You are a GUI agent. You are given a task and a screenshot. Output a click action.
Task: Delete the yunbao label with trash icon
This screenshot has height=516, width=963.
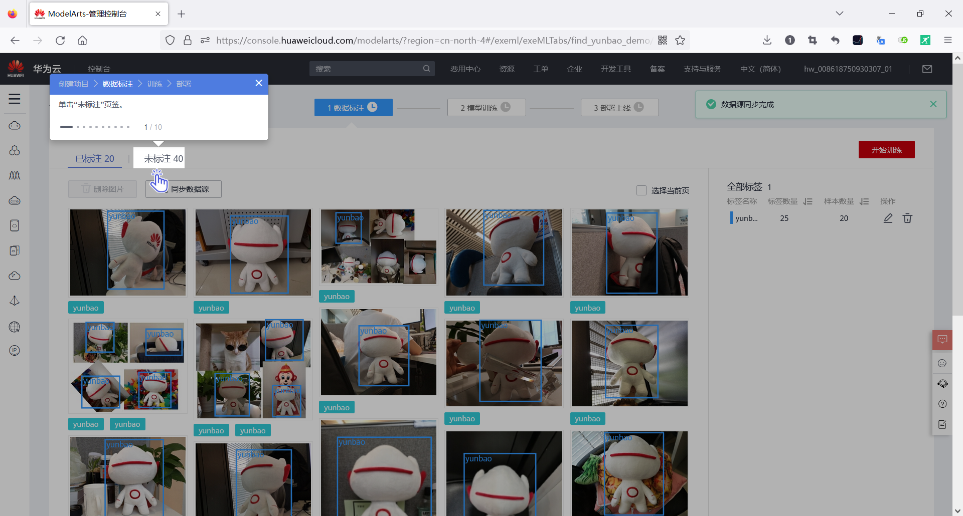[x=907, y=218]
